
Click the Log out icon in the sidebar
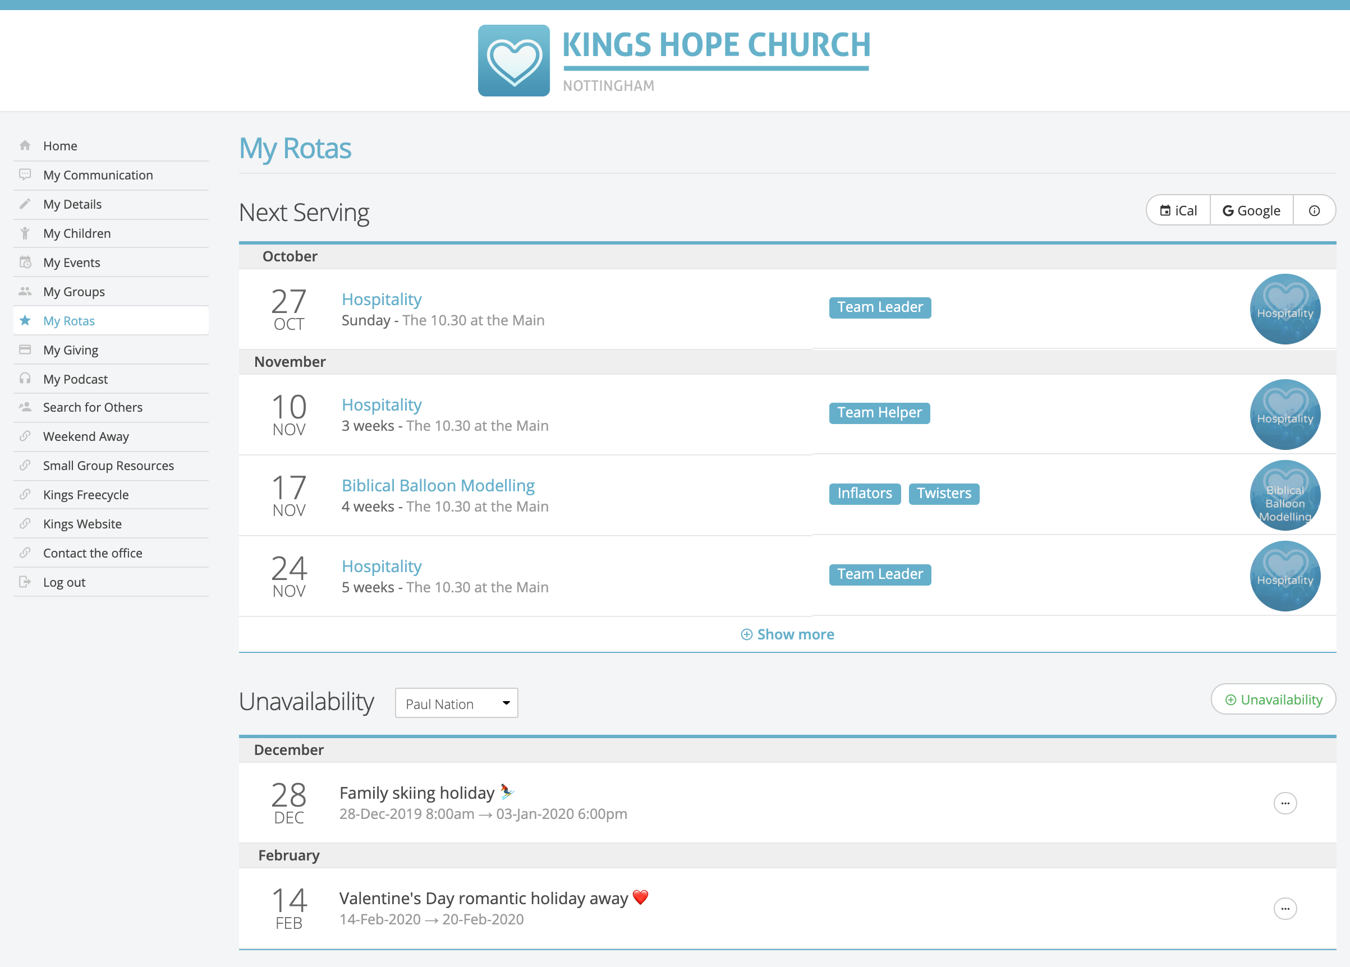25,582
